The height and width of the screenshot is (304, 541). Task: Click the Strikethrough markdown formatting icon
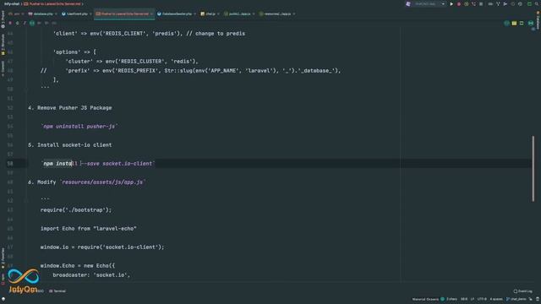pos(17,23)
